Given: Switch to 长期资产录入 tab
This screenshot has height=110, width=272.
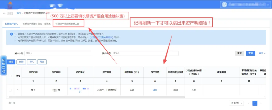Looking at the screenshot, I should pyautogui.click(x=11, y=24).
